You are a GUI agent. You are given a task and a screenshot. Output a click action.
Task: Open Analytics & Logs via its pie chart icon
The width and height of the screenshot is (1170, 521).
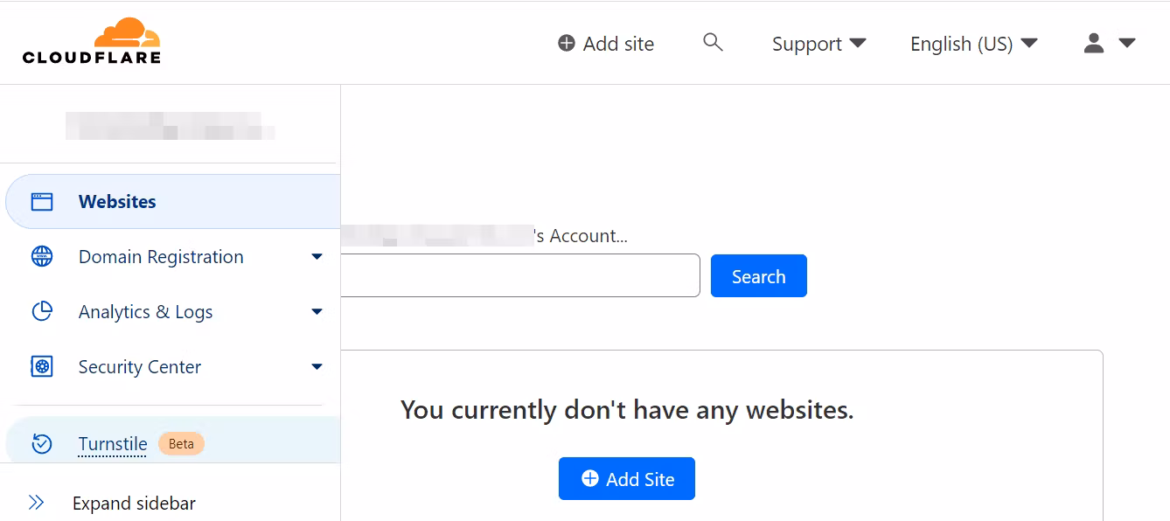click(42, 311)
